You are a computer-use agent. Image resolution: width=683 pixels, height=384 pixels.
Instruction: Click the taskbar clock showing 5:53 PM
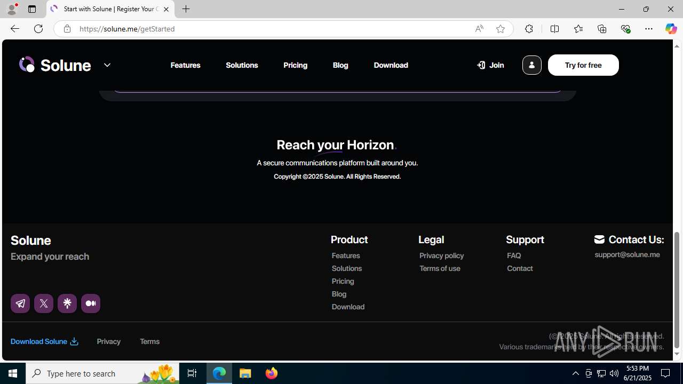638,373
